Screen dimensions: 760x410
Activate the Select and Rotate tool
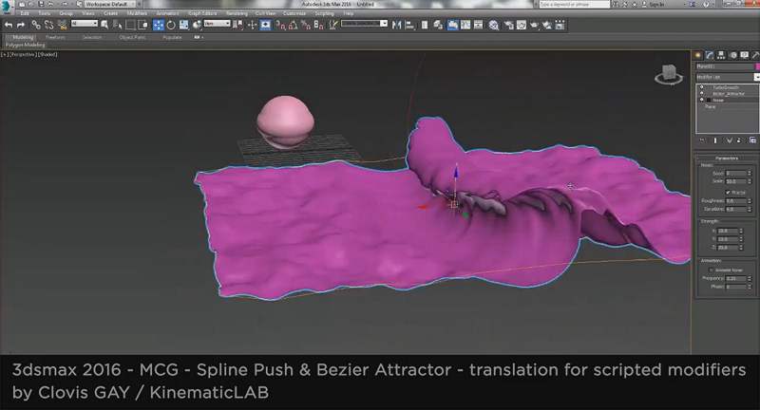click(x=171, y=26)
